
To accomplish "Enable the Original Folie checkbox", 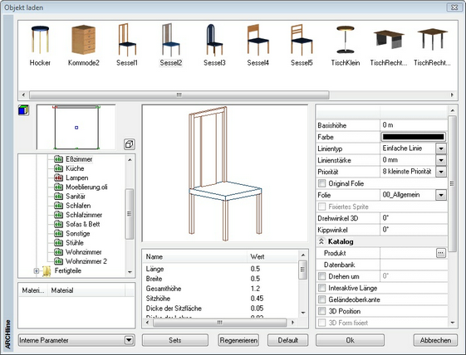I will [x=321, y=183].
